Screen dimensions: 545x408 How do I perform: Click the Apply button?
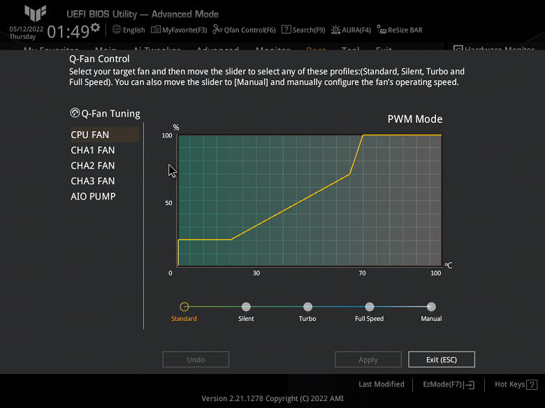pyautogui.click(x=368, y=359)
